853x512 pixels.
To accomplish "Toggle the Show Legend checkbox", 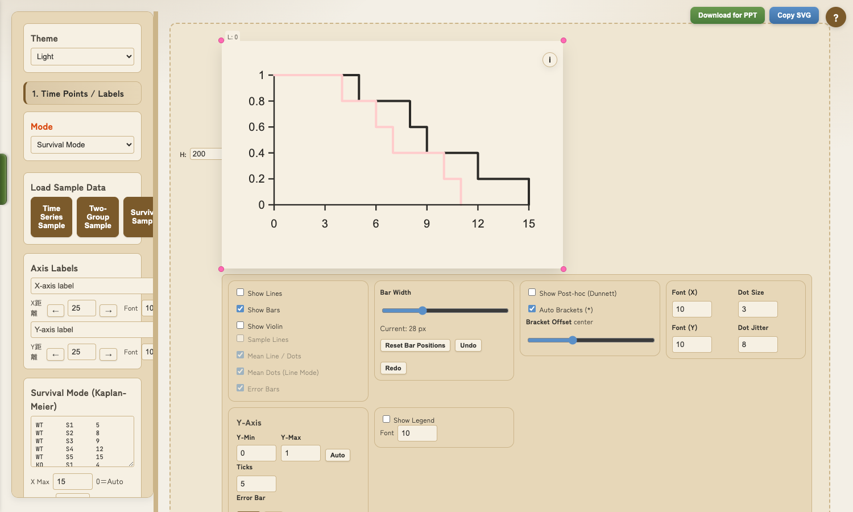I will click(x=387, y=419).
